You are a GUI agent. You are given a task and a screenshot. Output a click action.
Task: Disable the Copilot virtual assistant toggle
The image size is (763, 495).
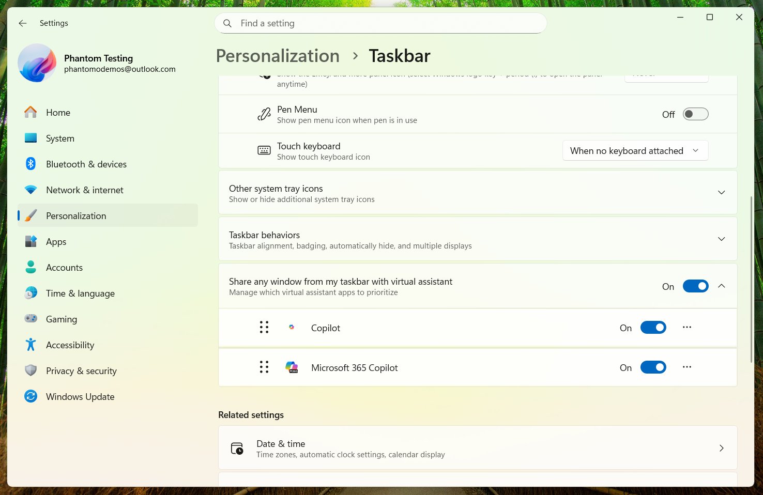[653, 327]
